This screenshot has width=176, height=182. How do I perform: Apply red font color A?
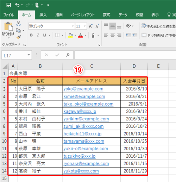tap(80, 35)
